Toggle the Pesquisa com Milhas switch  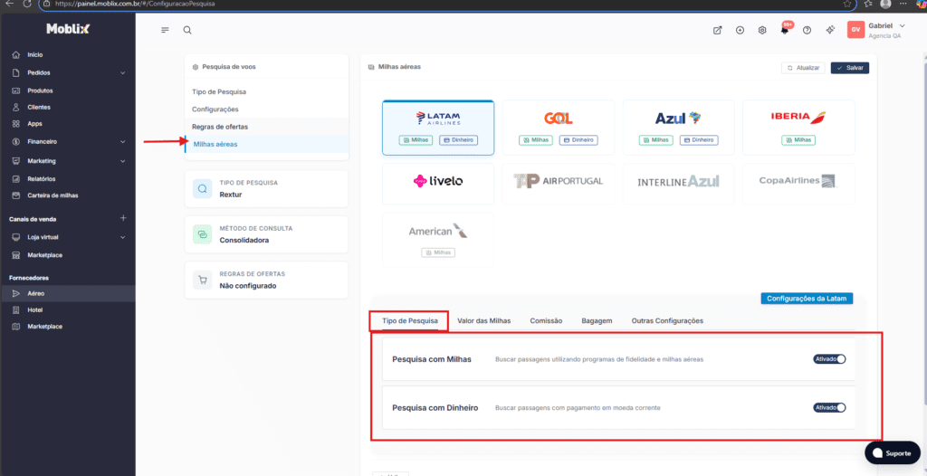(x=829, y=359)
